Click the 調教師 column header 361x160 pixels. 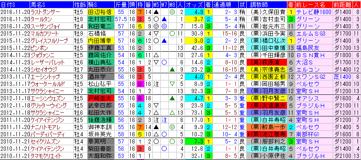coord(267,5)
